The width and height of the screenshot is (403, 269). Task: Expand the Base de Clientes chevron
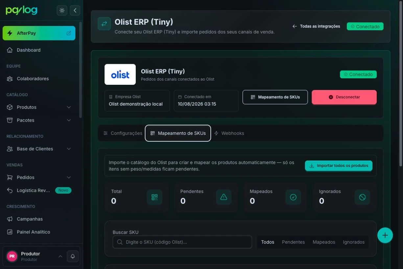click(69, 149)
